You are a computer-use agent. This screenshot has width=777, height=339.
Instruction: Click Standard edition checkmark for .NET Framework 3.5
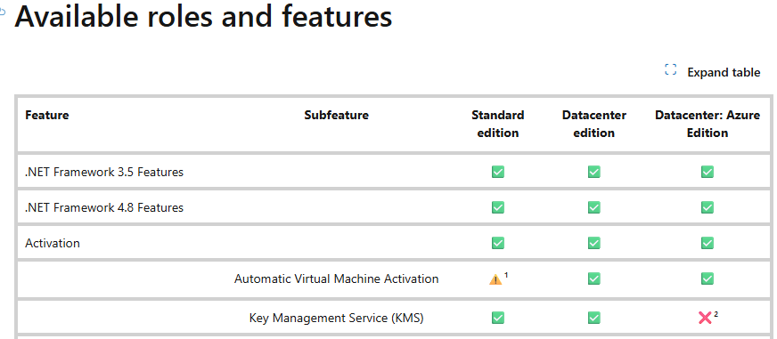497,173
